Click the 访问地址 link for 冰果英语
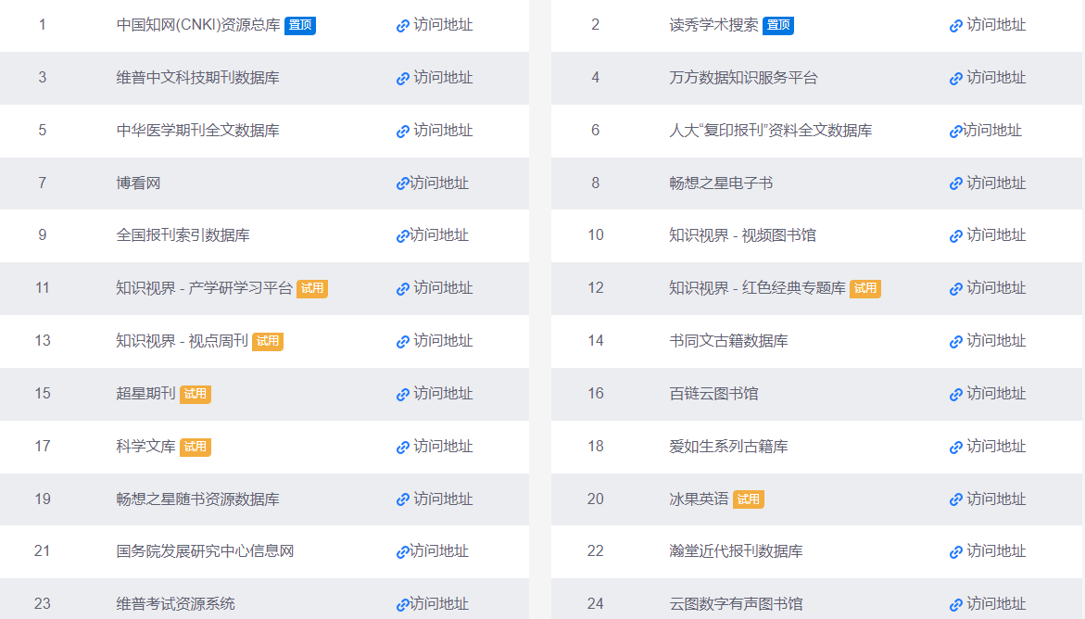This screenshot has width=1085, height=619. click(996, 499)
